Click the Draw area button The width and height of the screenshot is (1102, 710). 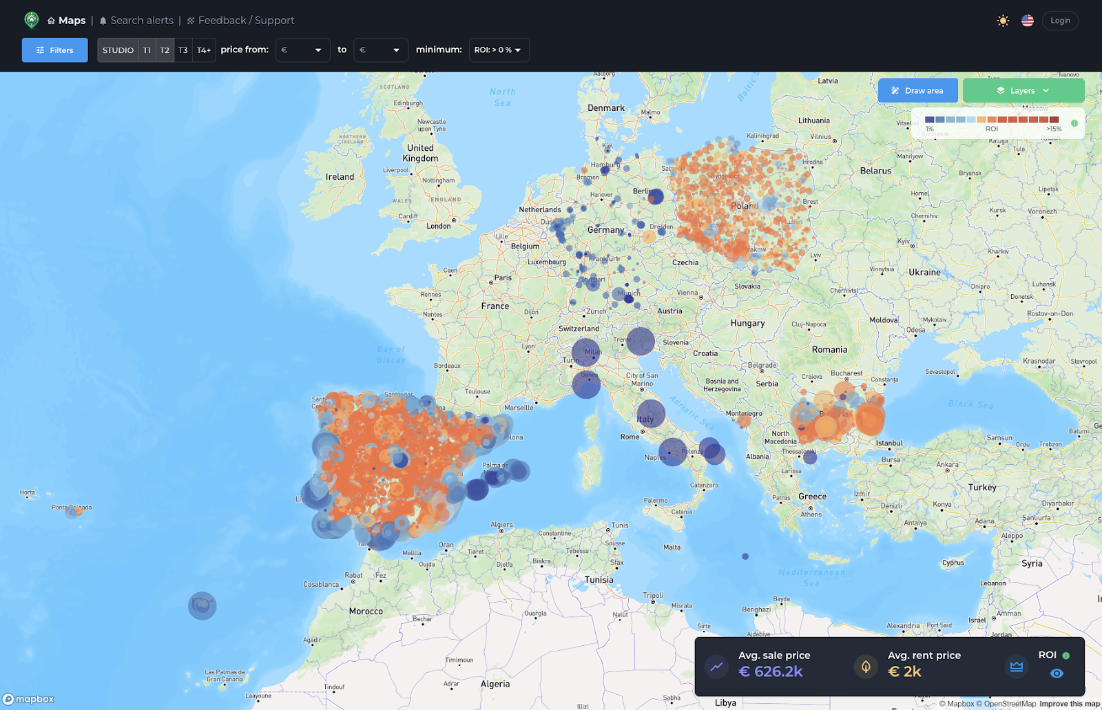pos(917,91)
